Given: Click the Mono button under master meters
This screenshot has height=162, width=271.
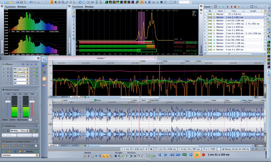Looking at the screenshot, I should click(x=5, y=119).
